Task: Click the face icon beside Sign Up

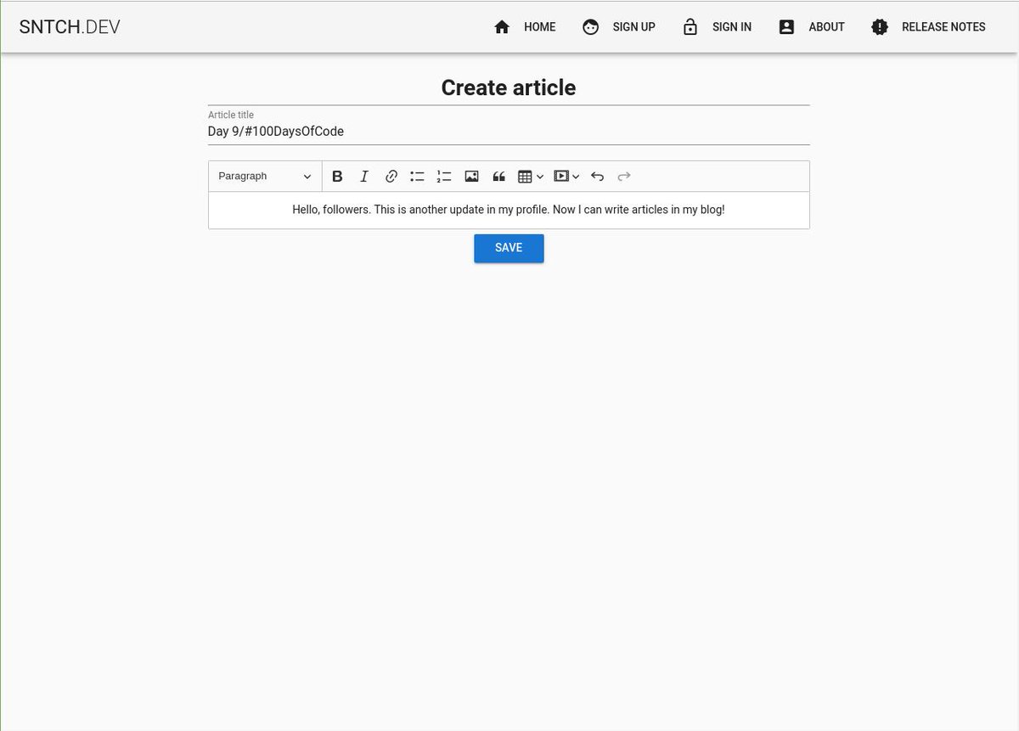Action: coord(591,27)
